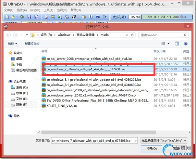Click the Save As icon in toolbar
196x159 pixels.
[x=36, y=17]
